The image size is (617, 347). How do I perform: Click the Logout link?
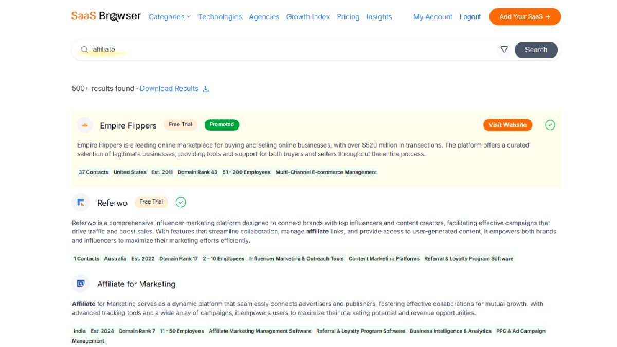(470, 17)
